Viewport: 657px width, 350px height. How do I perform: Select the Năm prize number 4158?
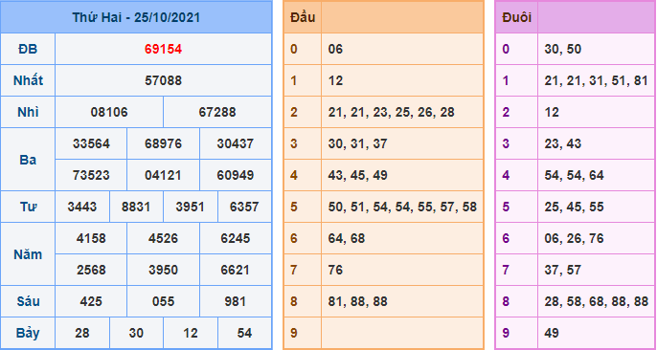pos(91,238)
